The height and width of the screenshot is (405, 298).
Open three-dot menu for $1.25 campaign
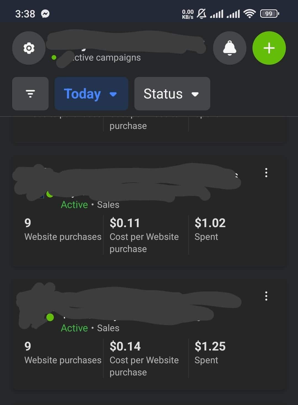coord(266,296)
